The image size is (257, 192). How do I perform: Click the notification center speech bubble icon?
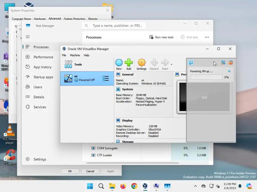tap(191, 62)
